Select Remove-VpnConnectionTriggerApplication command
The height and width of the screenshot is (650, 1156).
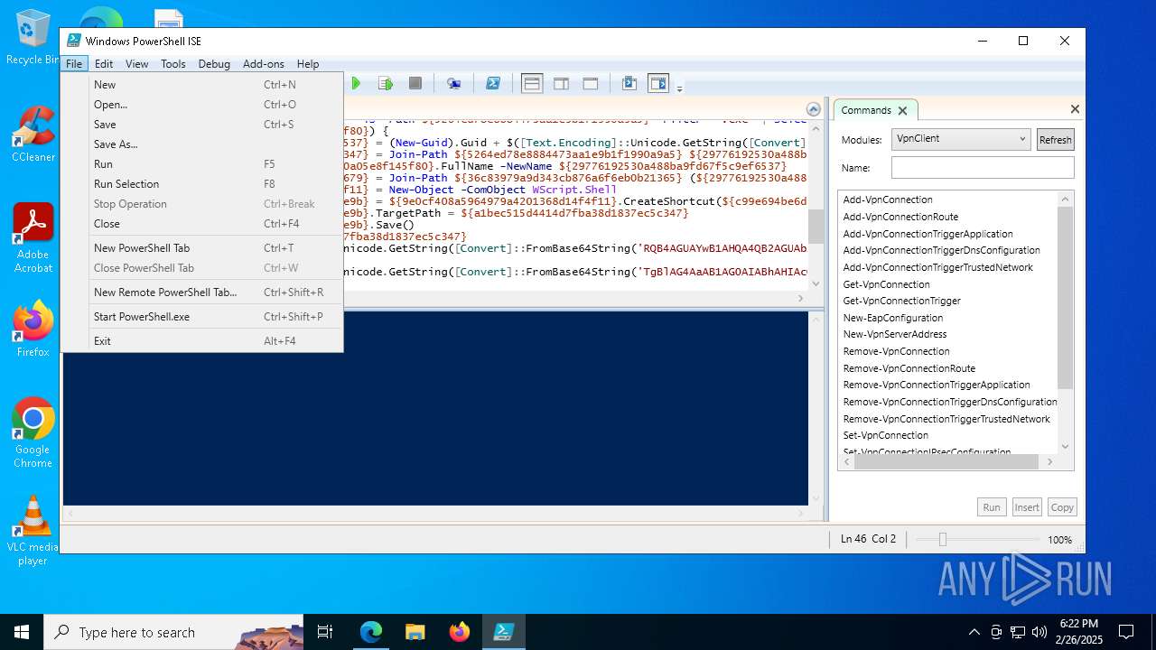pyautogui.click(x=936, y=385)
